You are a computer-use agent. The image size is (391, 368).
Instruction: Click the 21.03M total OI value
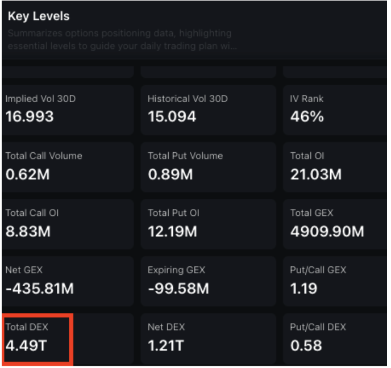click(315, 174)
